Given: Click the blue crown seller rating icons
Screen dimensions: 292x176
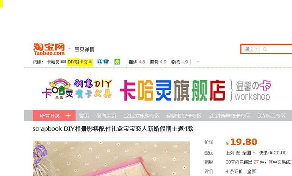Looking at the screenshot, I should [103, 61].
